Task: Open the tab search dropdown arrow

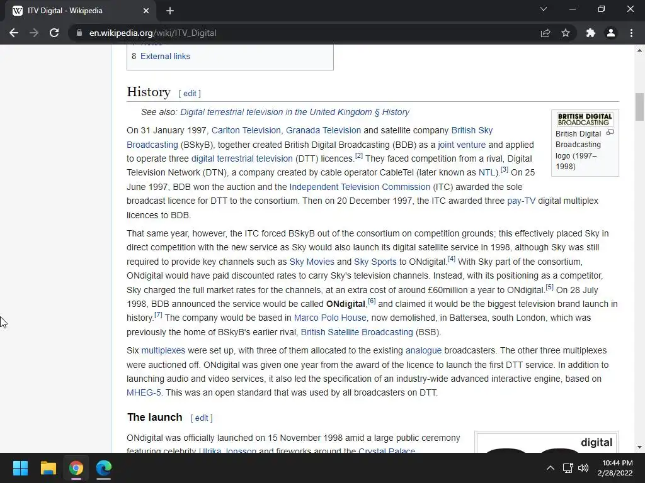Action: tap(544, 9)
